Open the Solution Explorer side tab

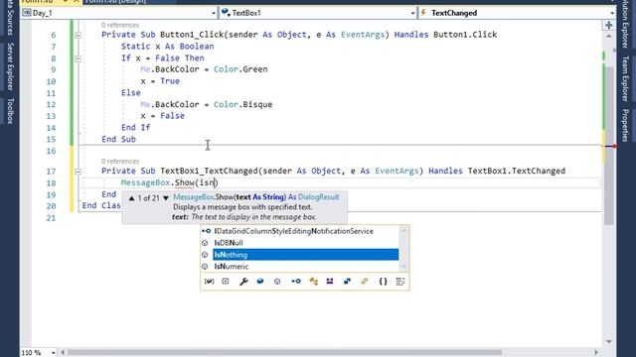[x=625, y=24]
